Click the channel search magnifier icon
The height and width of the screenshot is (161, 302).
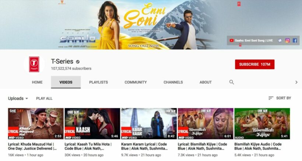click(232, 82)
